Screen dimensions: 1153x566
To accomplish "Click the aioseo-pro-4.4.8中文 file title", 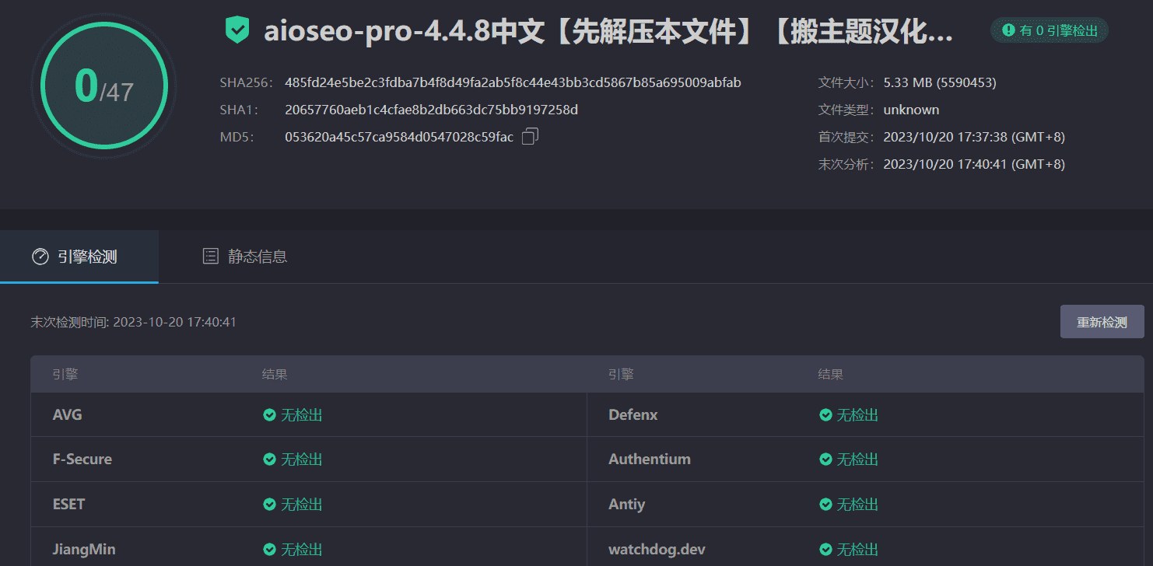I will pos(608,31).
